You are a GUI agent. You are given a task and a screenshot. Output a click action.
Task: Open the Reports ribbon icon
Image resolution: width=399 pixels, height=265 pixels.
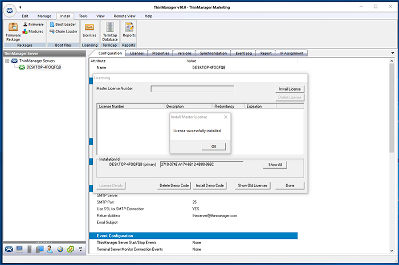point(129,30)
